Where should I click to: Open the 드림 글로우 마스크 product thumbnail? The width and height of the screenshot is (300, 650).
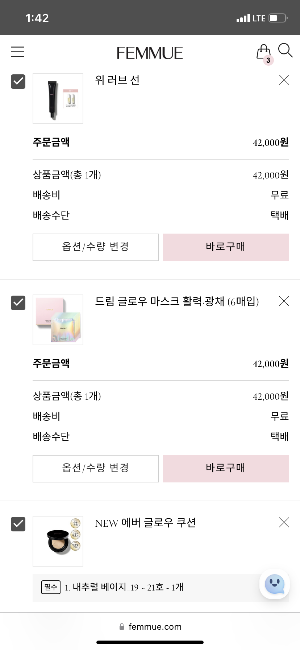pos(58,320)
